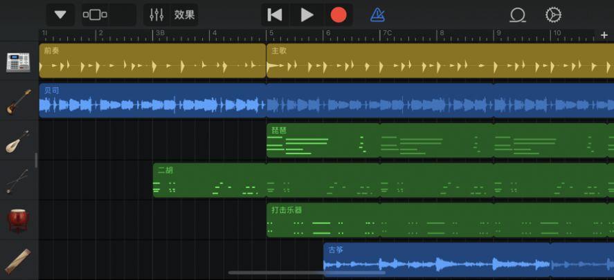Select the bass guitar track icon
This screenshot has height=280, width=614.
19,101
